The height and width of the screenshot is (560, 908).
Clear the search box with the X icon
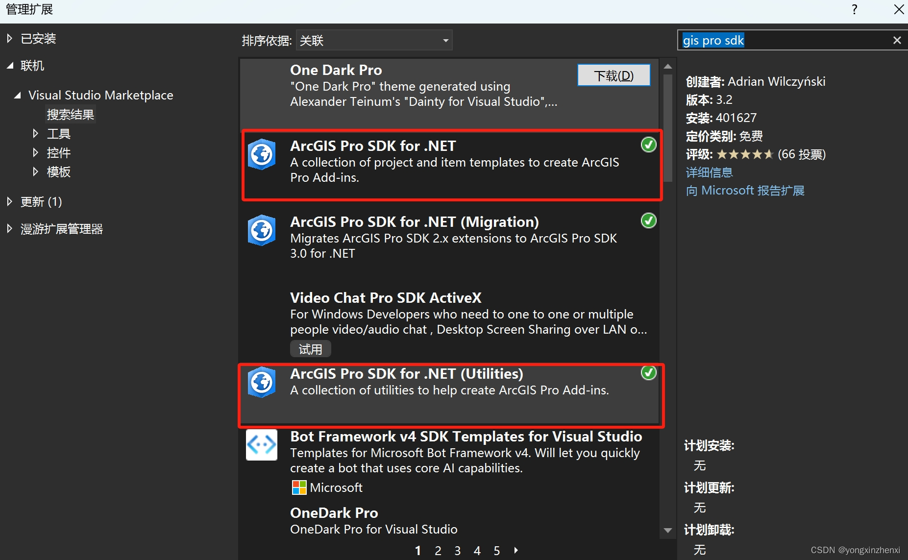click(x=897, y=40)
